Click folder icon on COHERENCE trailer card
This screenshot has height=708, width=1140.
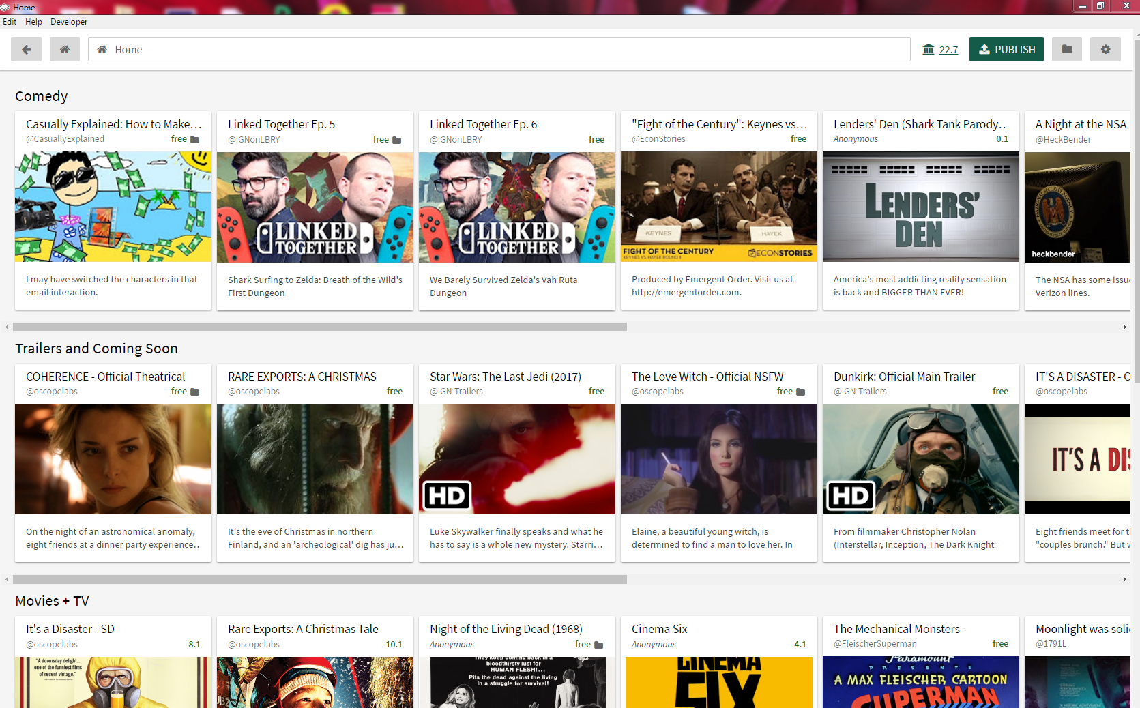coord(195,392)
